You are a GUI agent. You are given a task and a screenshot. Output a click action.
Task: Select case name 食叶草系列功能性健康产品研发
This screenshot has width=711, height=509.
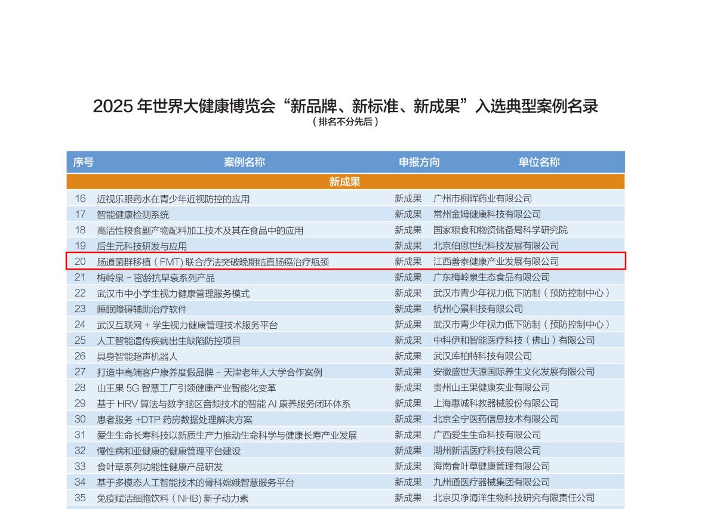pyautogui.click(x=159, y=467)
